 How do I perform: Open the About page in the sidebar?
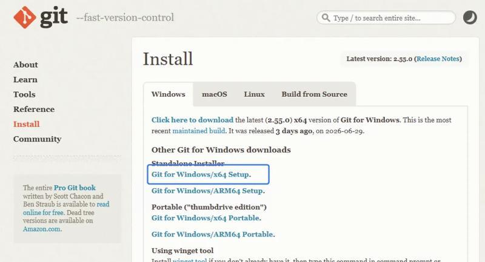click(25, 65)
